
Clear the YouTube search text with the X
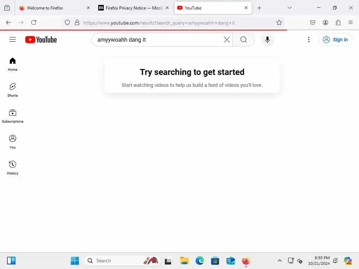coord(227,40)
